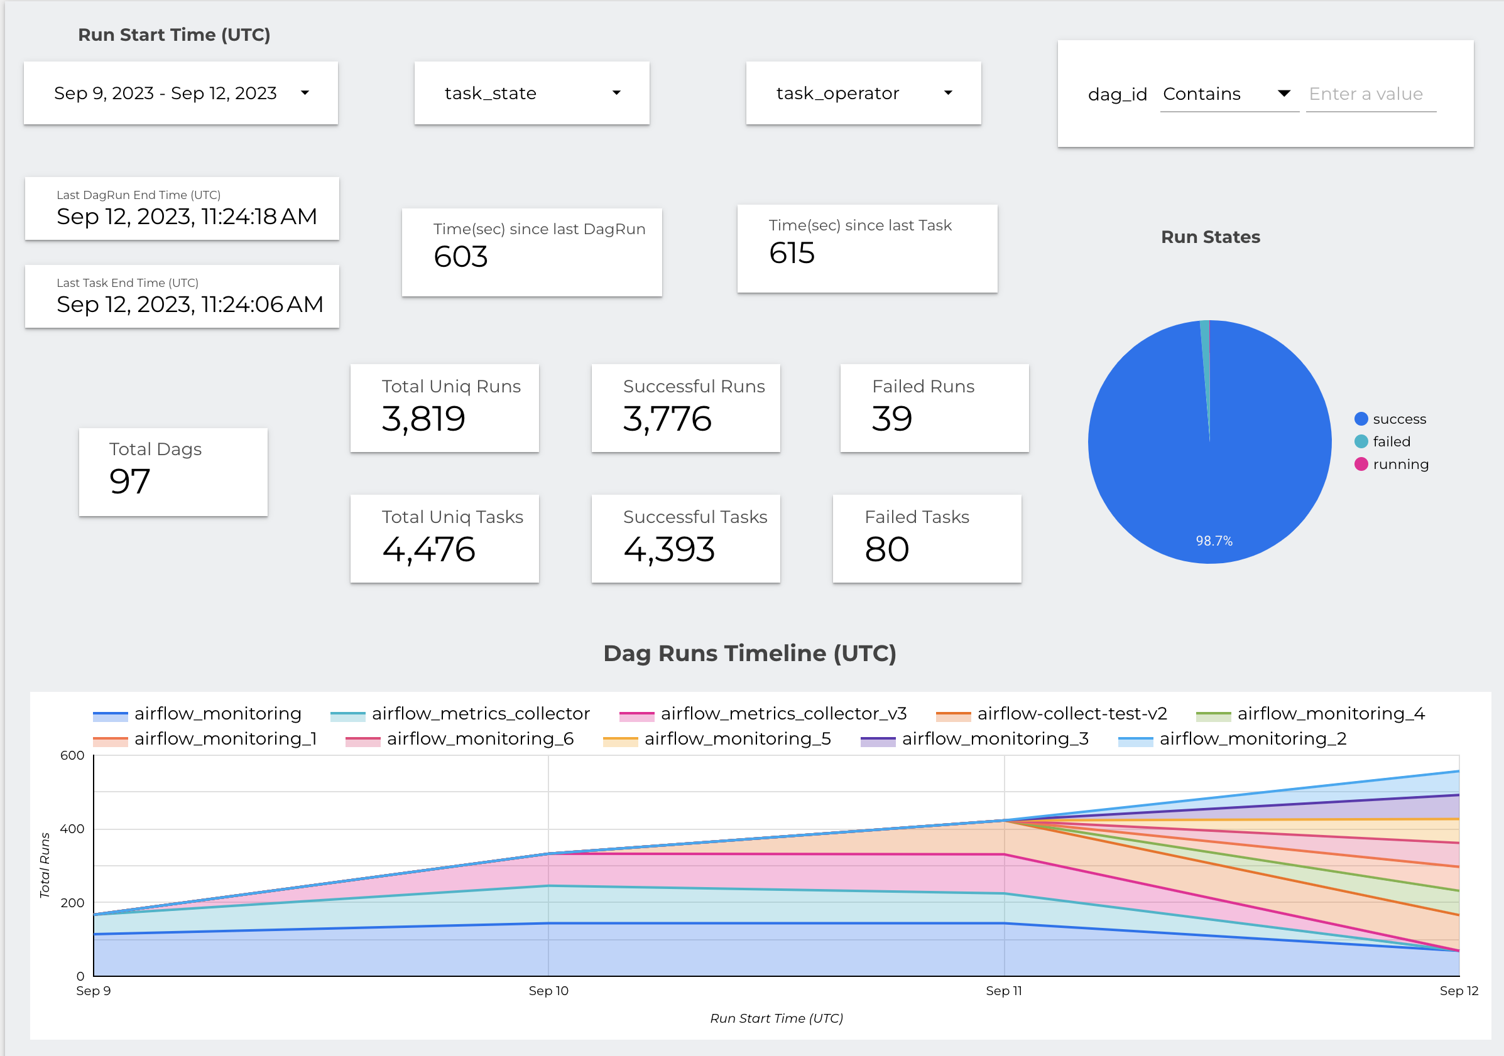This screenshot has width=1504, height=1056.
Task: Click the Sep 11 marker on timeline axis
Action: tap(1003, 991)
